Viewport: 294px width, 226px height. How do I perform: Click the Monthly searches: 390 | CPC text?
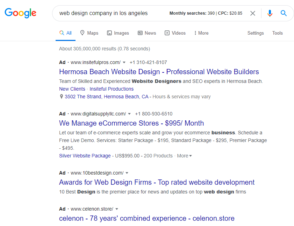[206, 13]
